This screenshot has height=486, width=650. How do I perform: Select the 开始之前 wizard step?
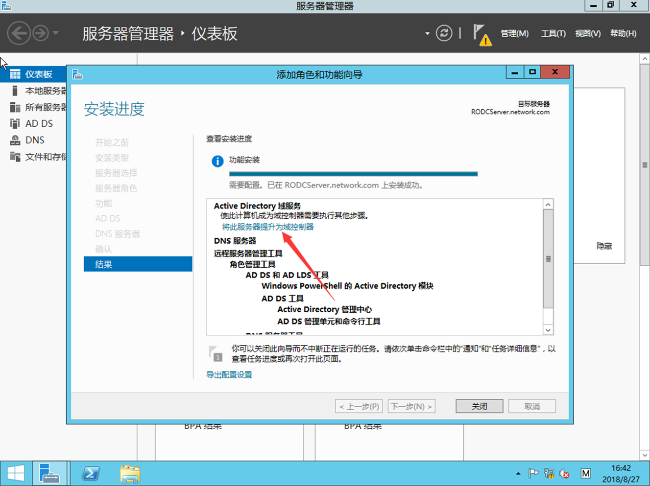click(x=112, y=142)
